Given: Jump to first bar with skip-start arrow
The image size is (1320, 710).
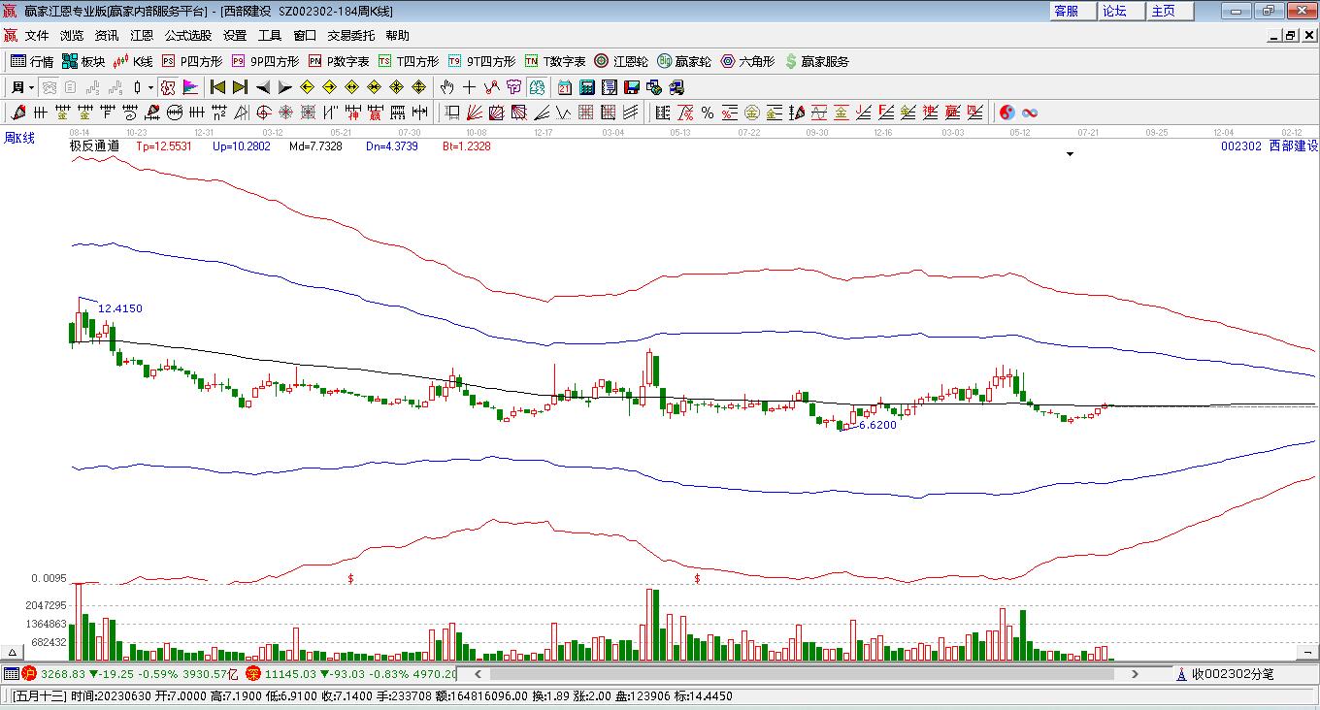Looking at the screenshot, I should click(217, 87).
